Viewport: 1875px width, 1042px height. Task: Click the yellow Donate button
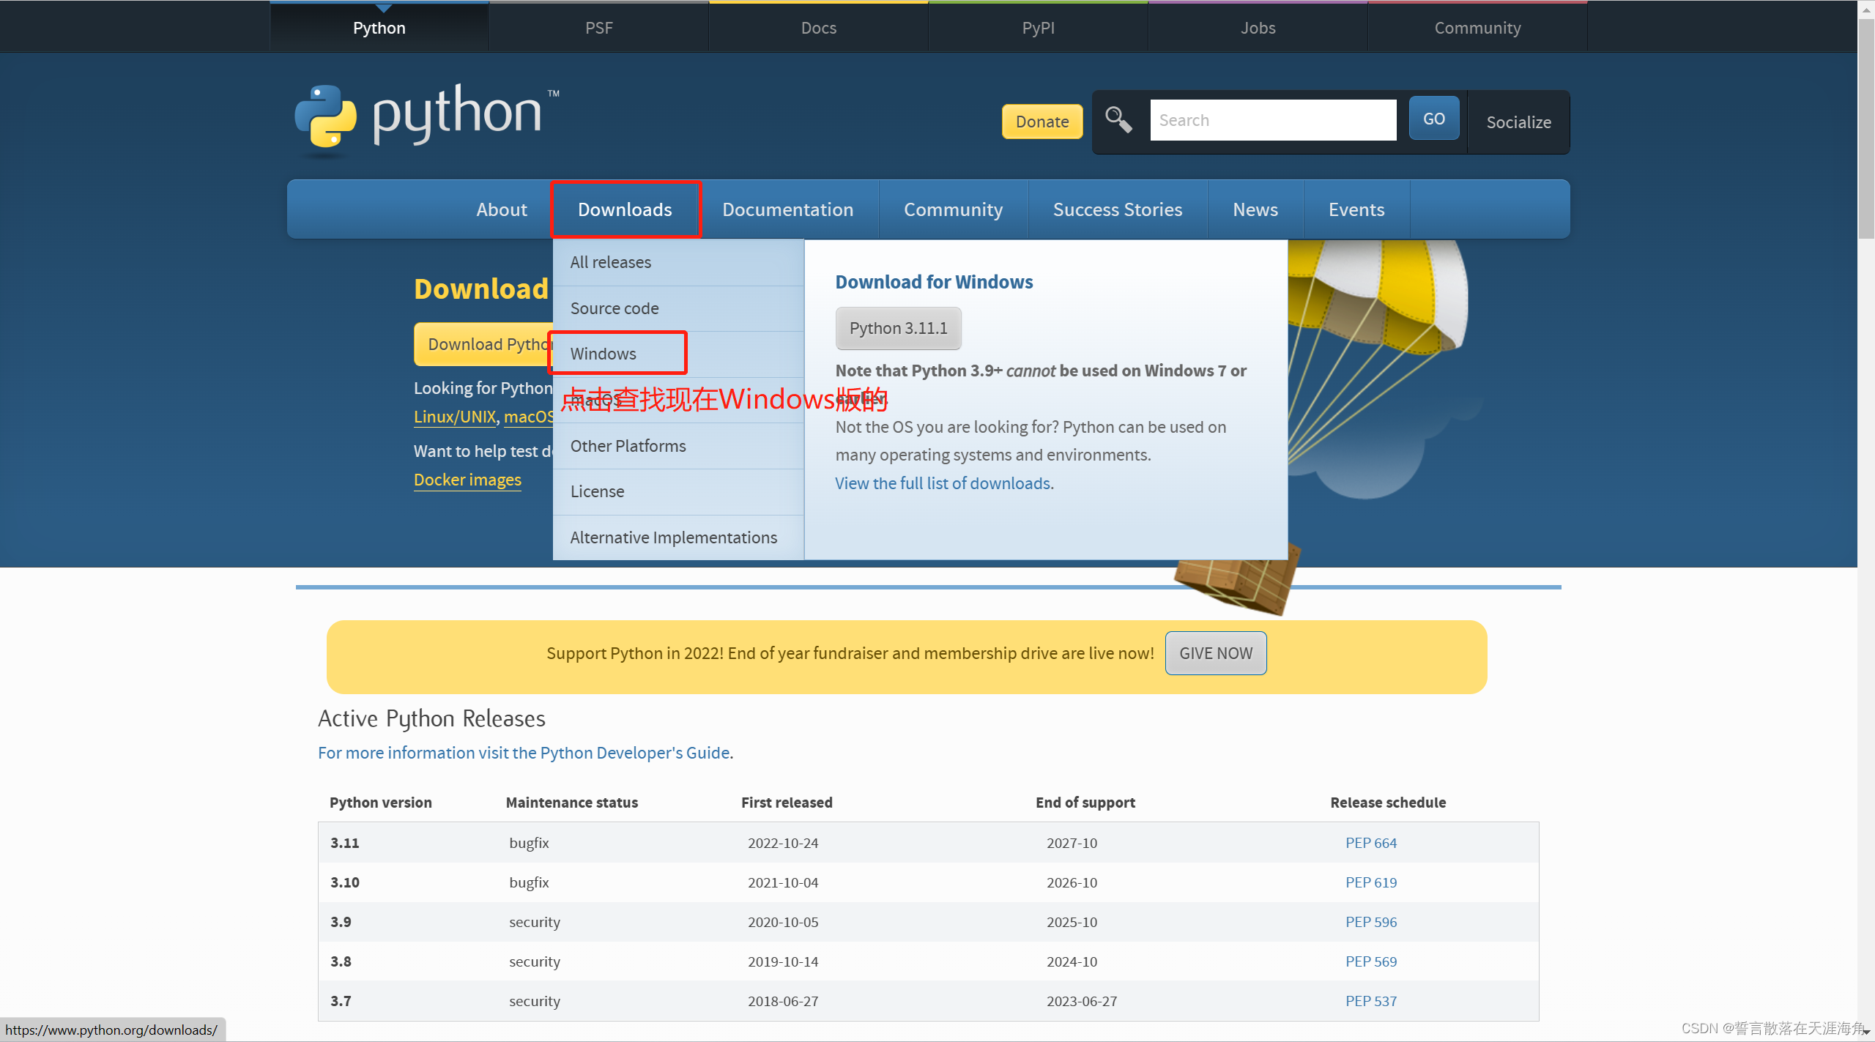tap(1042, 122)
